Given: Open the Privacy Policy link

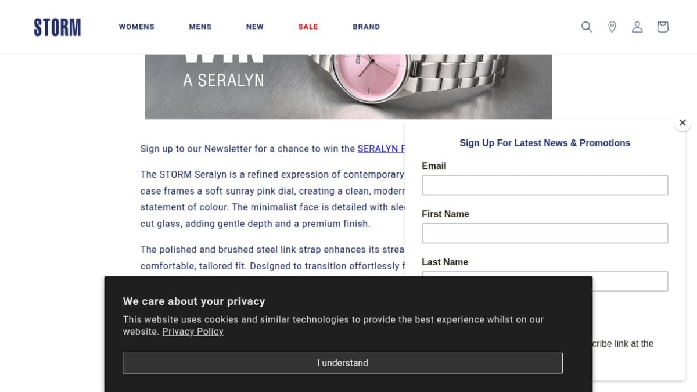Looking at the screenshot, I should 193,332.
